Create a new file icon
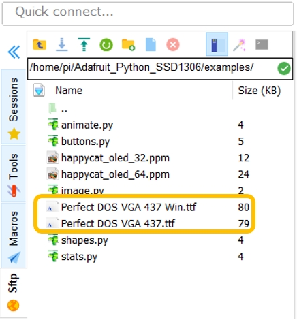 (x=151, y=44)
